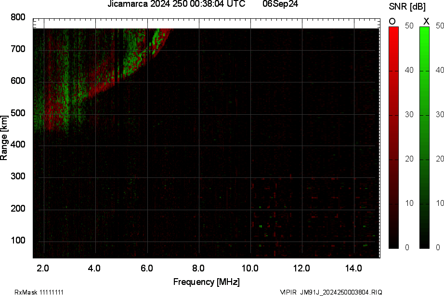Click the "Range [km]" vertical axis label
The width and height of the screenshot is (444, 296).
click(x=4, y=138)
